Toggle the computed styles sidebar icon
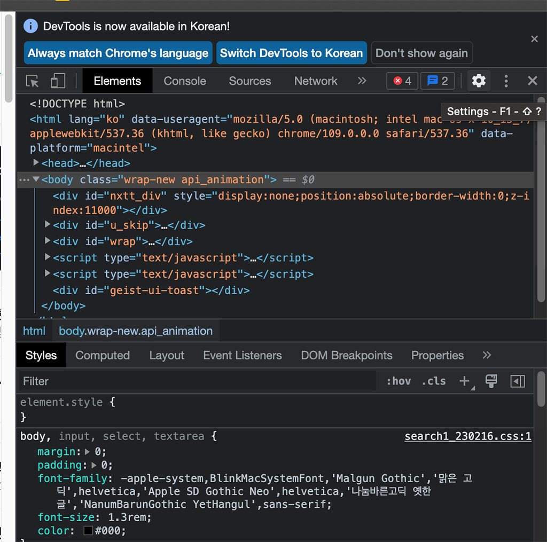The width and height of the screenshot is (547, 542). click(x=518, y=381)
